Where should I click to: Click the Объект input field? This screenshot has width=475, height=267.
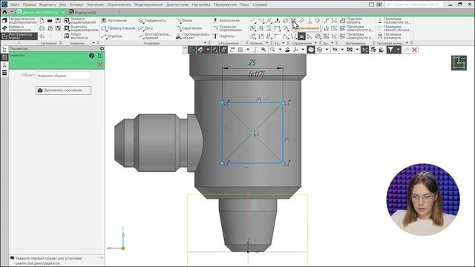coord(63,76)
